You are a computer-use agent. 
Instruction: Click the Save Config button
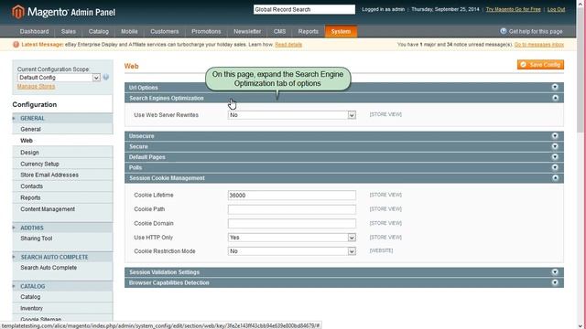point(540,65)
